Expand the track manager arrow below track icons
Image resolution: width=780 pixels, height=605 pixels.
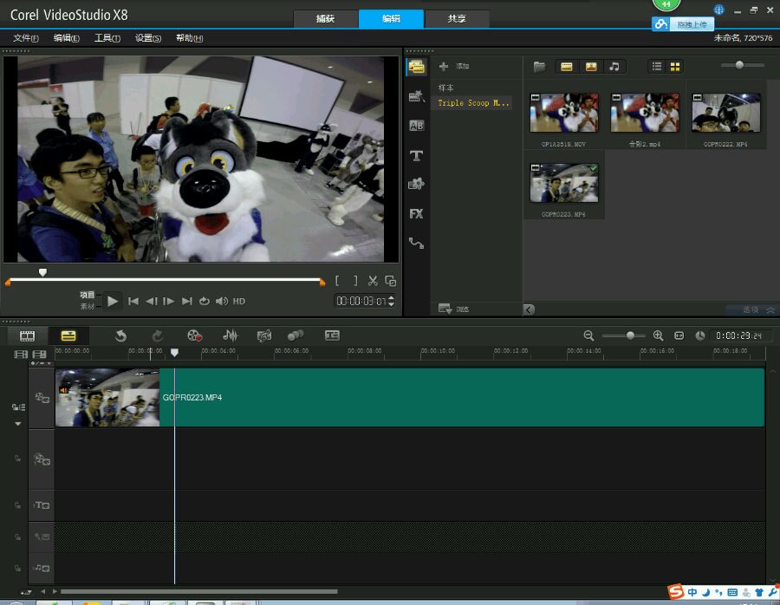click(x=18, y=424)
